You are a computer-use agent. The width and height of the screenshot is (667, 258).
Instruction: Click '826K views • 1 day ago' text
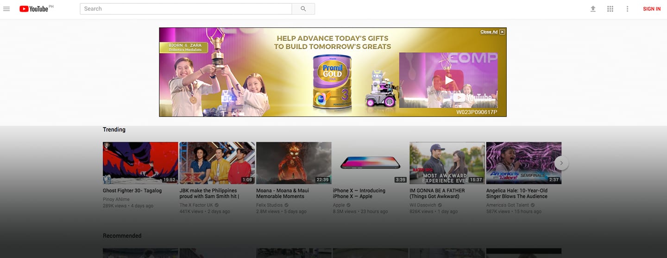point(434,211)
